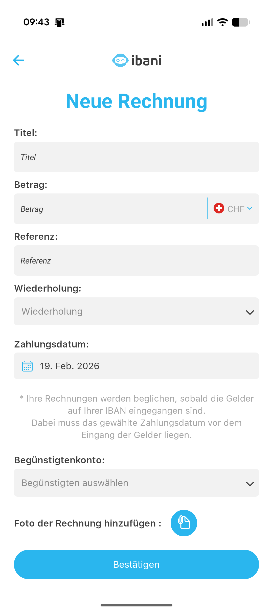Click the Referenz input field

pos(136,260)
